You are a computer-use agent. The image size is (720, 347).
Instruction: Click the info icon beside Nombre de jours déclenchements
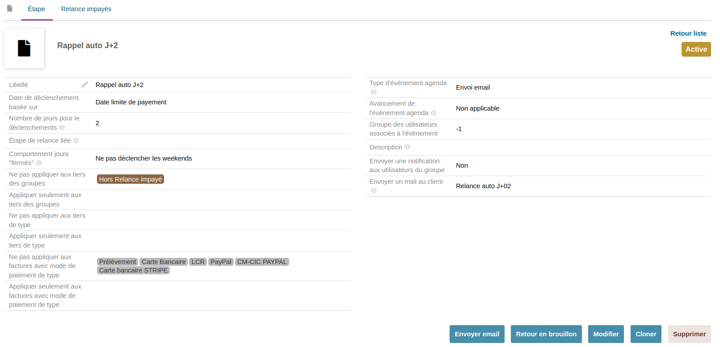point(62,128)
